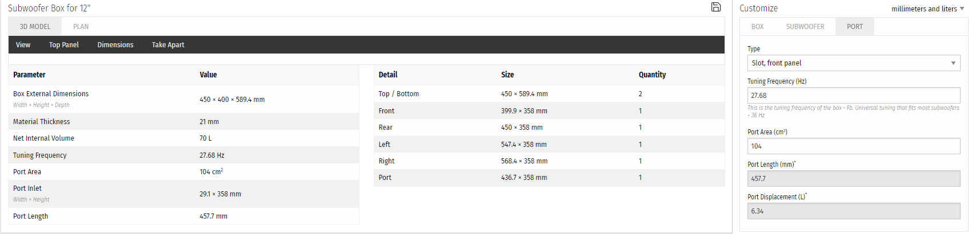The height and width of the screenshot is (234, 972).
Task: Click the Dimensions toolbar item
Action: 115,45
